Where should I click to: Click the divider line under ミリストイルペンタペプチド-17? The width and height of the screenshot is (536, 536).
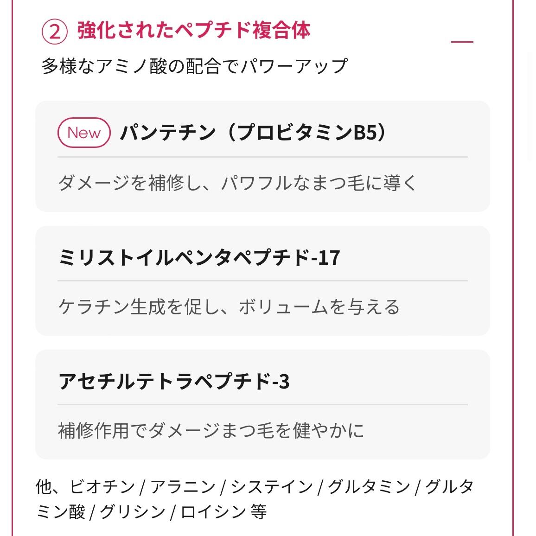pyautogui.click(x=262, y=281)
